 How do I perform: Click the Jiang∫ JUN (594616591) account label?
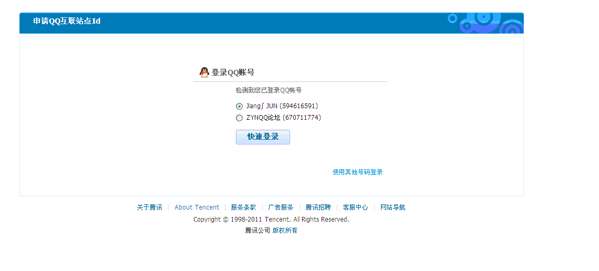coord(282,106)
